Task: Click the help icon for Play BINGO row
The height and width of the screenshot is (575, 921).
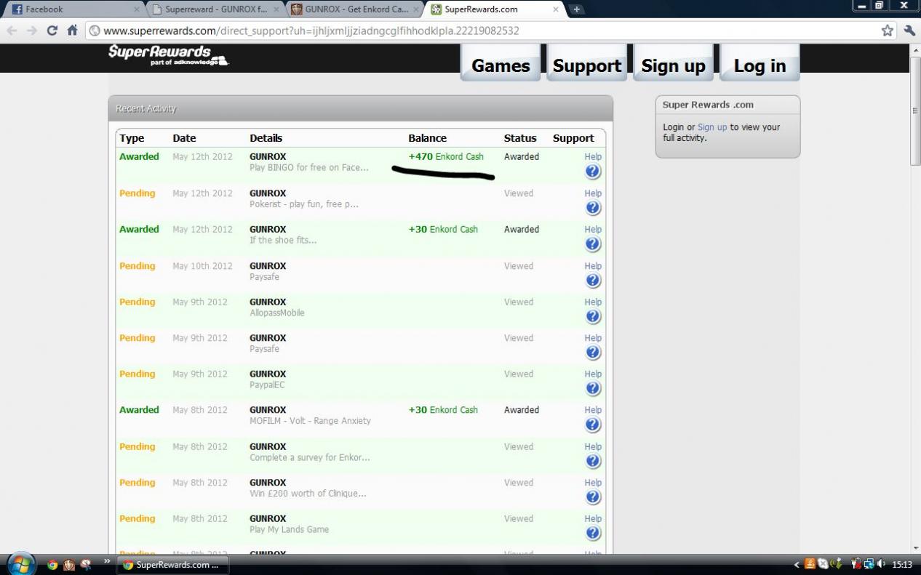Action: coord(593,172)
